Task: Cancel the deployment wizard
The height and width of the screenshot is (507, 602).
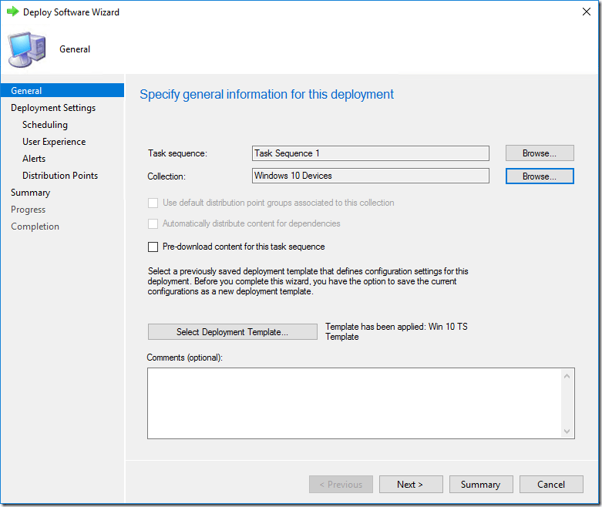Action: point(551,485)
